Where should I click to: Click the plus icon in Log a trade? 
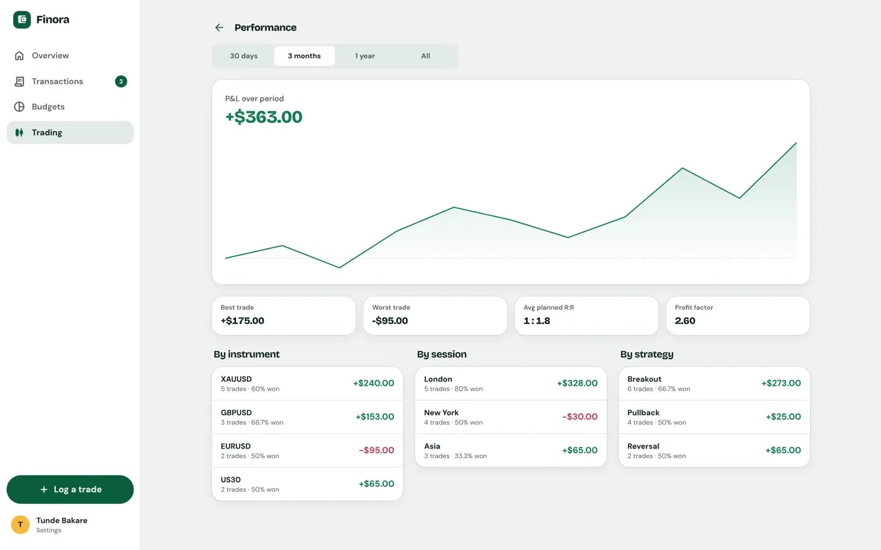coord(44,489)
